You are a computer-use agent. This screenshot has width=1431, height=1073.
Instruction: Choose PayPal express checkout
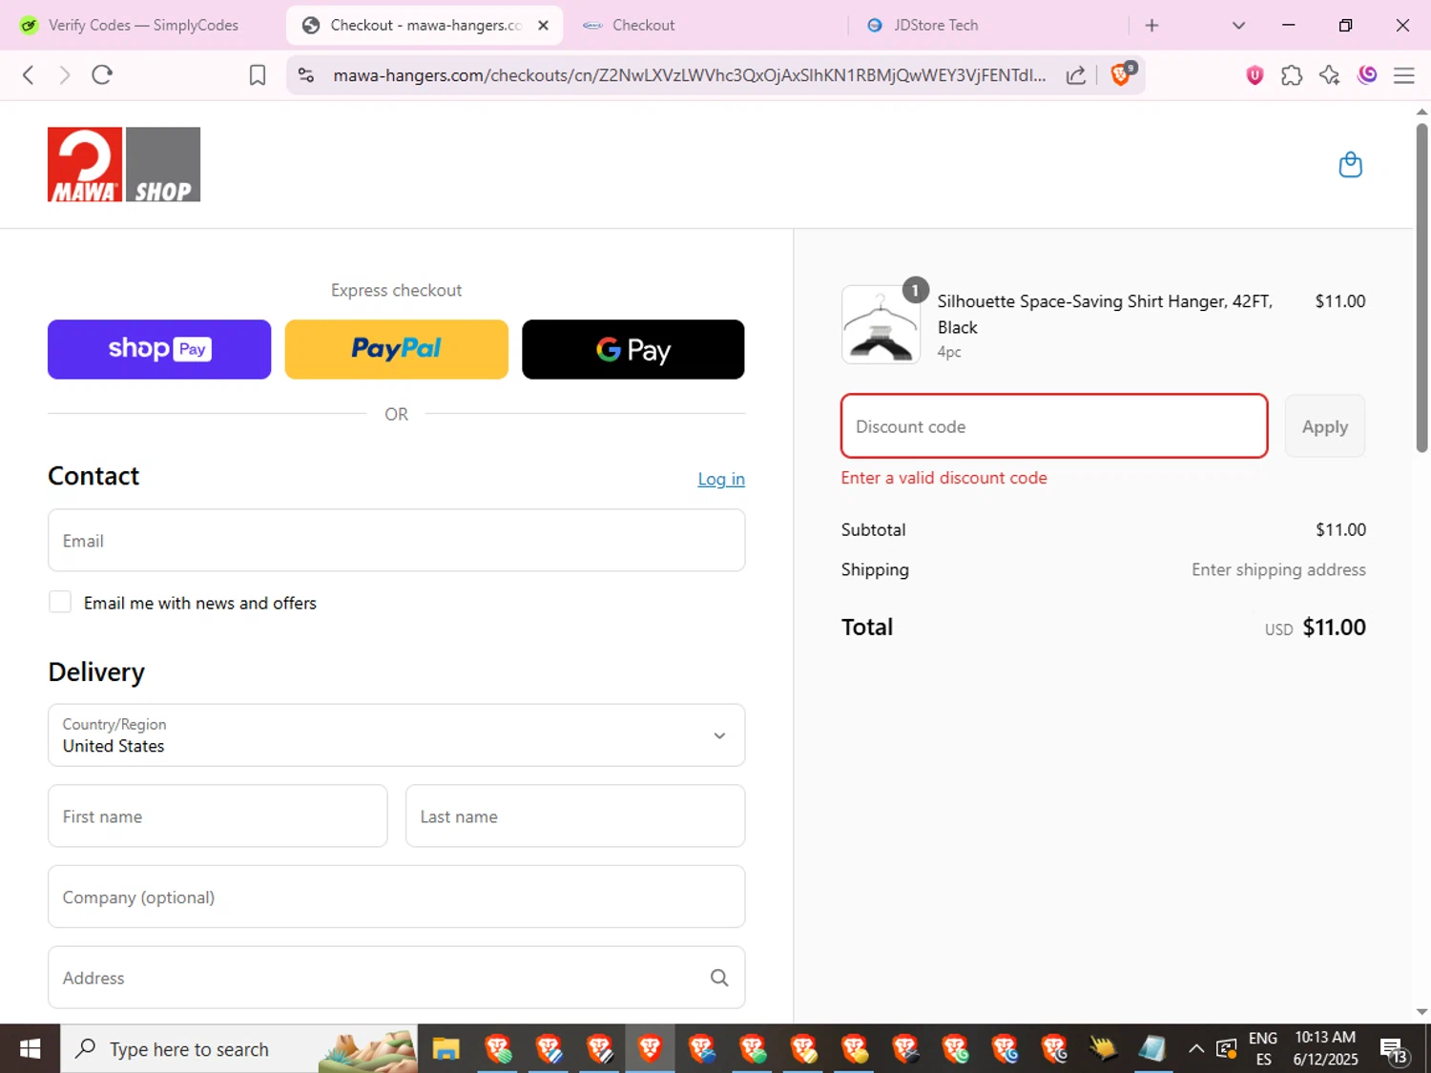(x=396, y=349)
